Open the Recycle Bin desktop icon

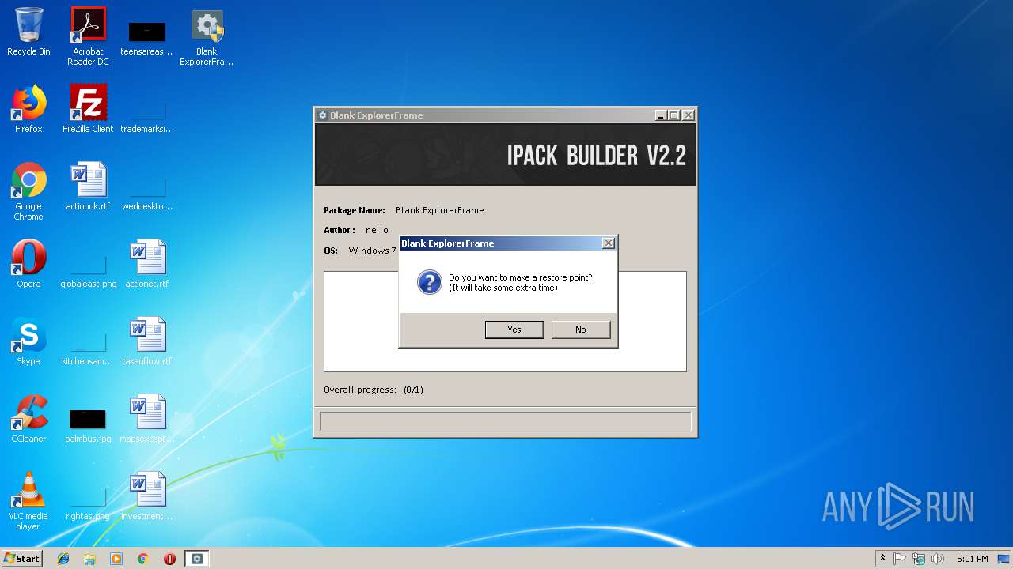28,32
